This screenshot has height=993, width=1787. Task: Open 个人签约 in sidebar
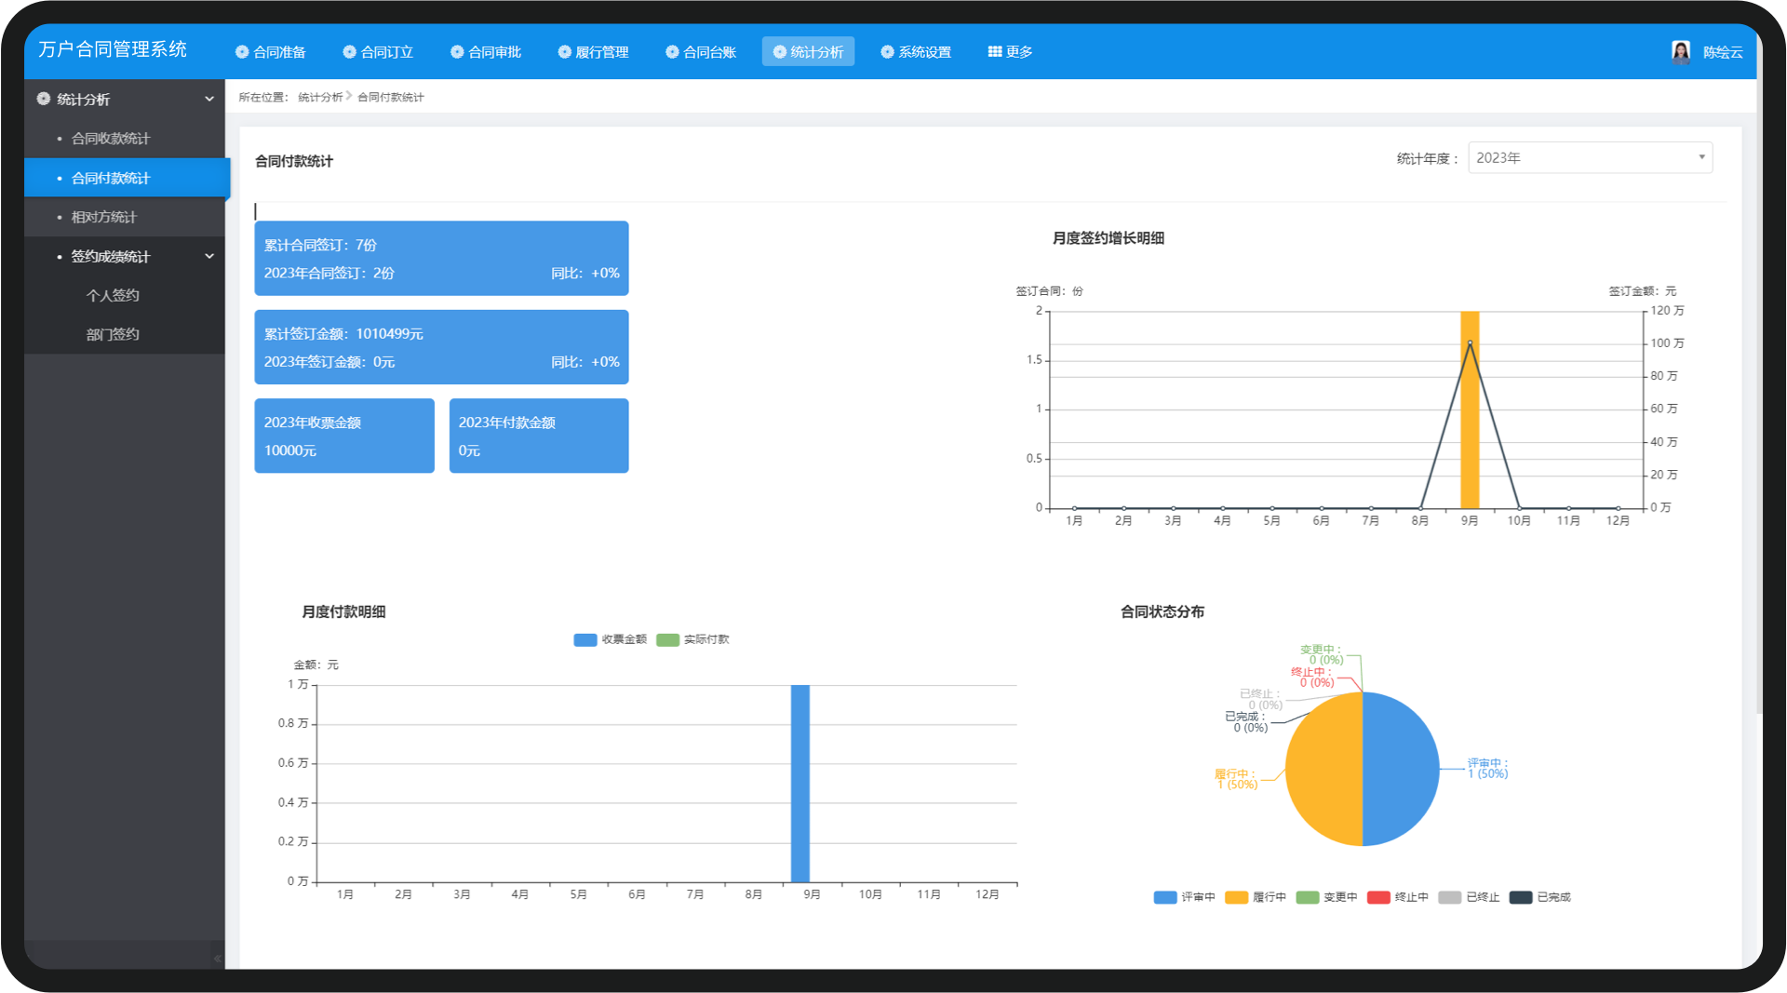tap(125, 295)
